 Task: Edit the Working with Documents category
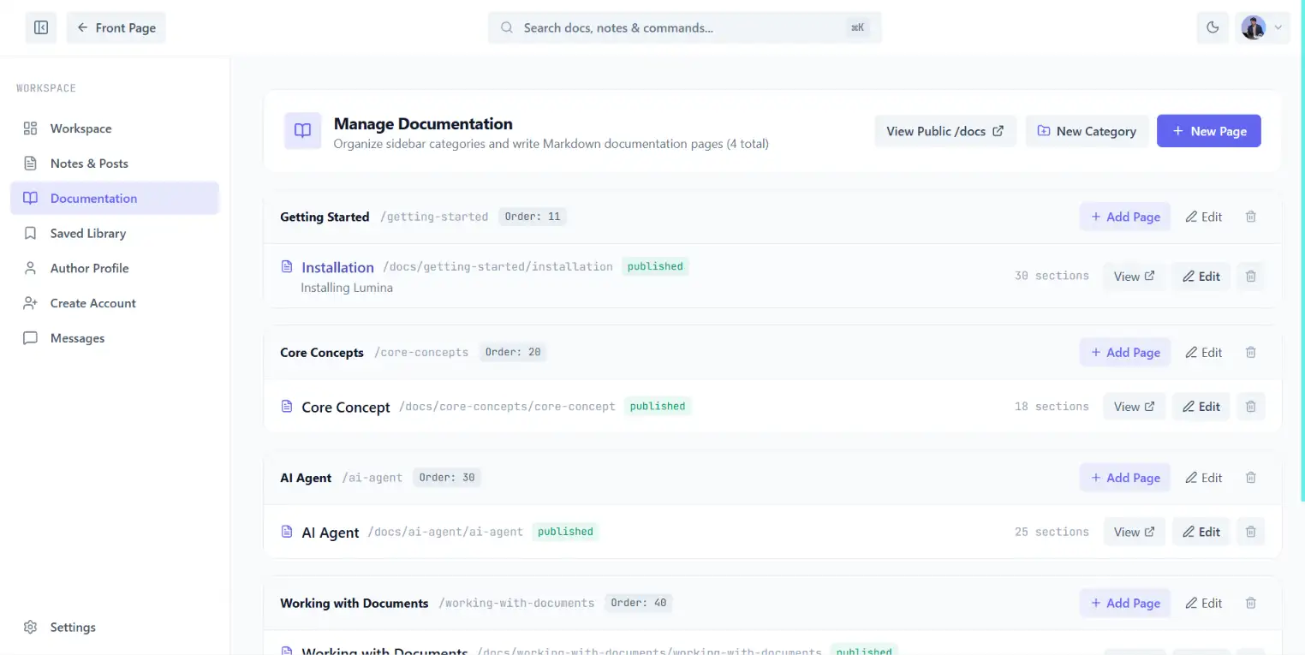pyautogui.click(x=1203, y=604)
